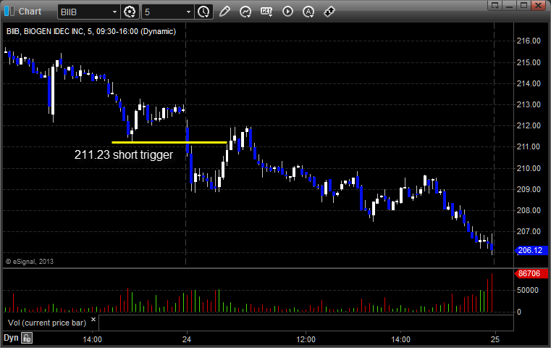Viewport: 551px width, 348px height.
Task: Click the 12:00 time axis label
Action: tap(306, 339)
